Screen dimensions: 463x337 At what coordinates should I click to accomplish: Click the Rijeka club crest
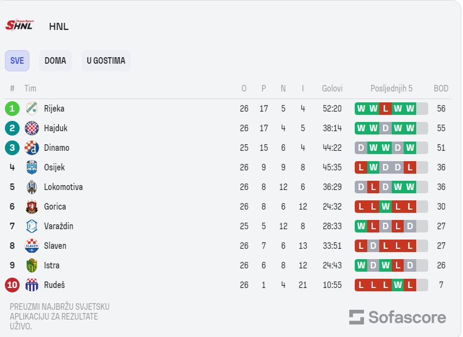(x=32, y=108)
